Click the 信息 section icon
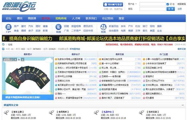This screenshot has width=187, height=120. 59,27
